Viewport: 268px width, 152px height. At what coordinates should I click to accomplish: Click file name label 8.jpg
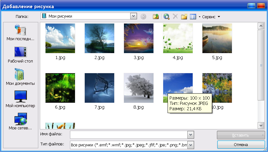[x=139, y=107]
